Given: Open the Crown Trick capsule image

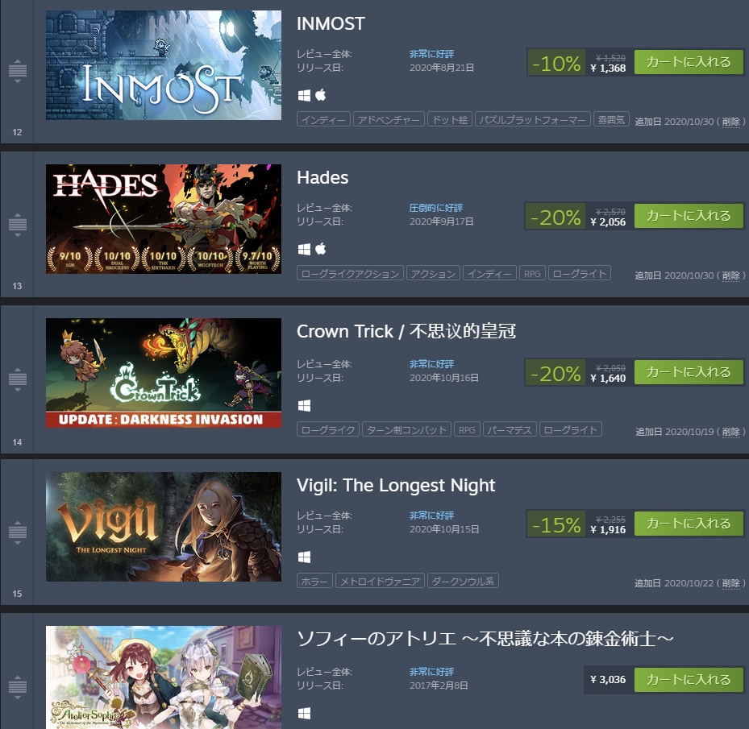Looking at the screenshot, I should 164,373.
